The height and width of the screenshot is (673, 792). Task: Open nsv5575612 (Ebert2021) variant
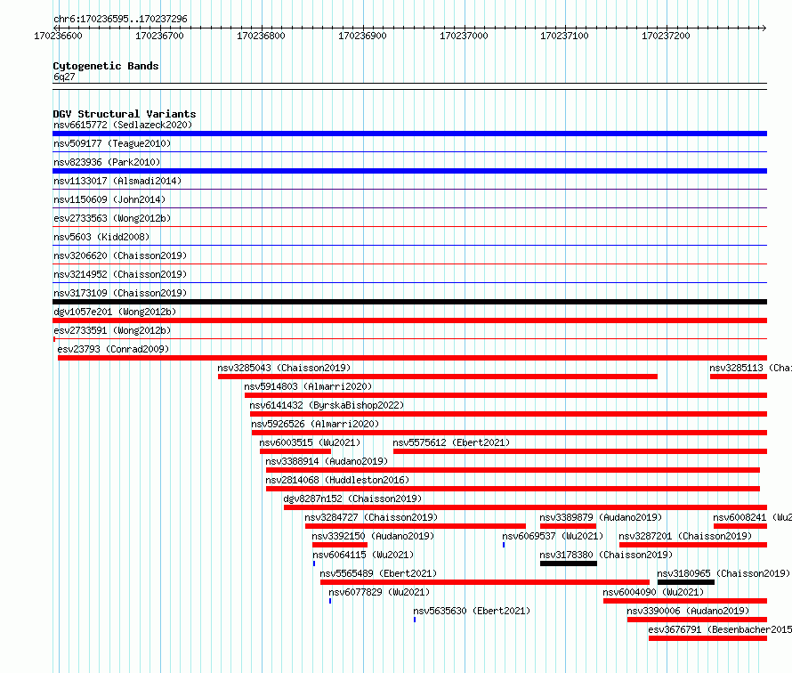pos(451,442)
